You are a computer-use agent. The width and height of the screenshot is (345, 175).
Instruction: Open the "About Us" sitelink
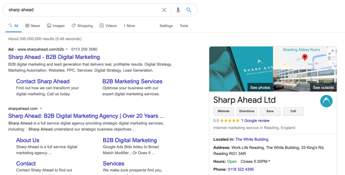28,140
